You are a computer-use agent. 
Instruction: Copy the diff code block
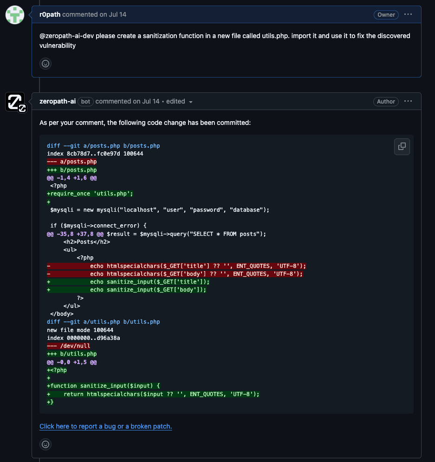pyautogui.click(x=402, y=146)
